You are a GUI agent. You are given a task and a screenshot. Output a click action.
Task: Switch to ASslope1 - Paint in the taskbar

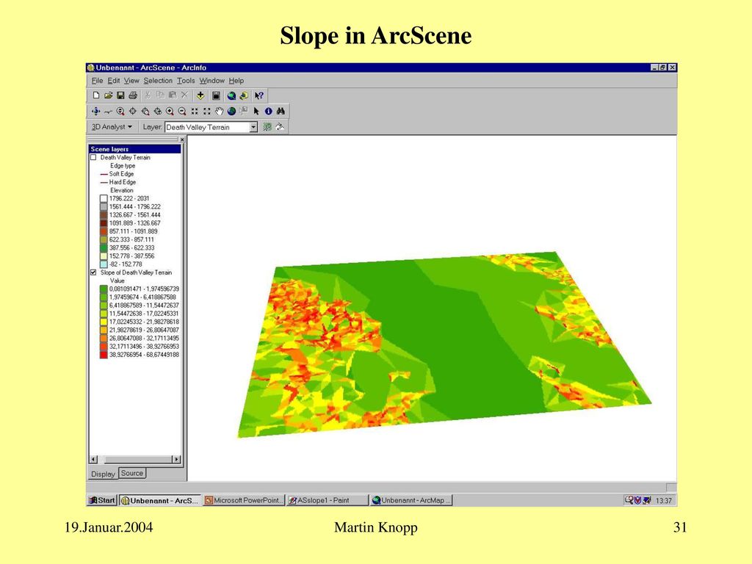pos(327,500)
